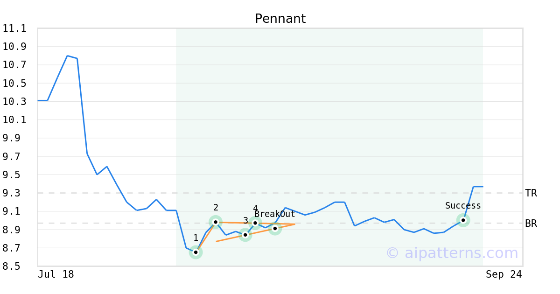Click pattern point marker 1
The width and height of the screenshot is (560, 294).
click(x=196, y=252)
